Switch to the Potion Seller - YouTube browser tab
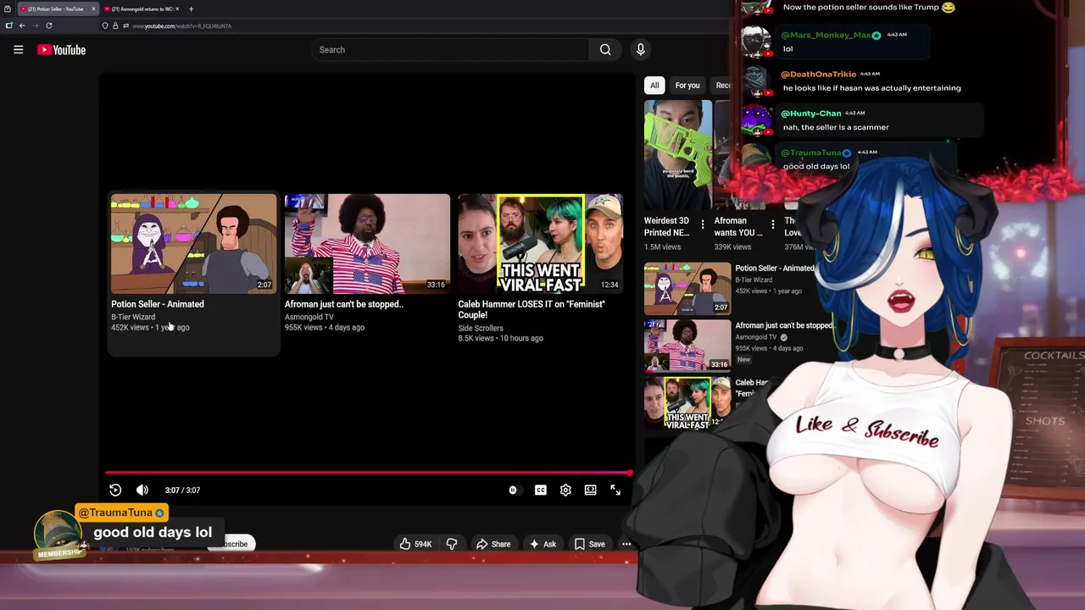The image size is (1085, 610). [56, 8]
